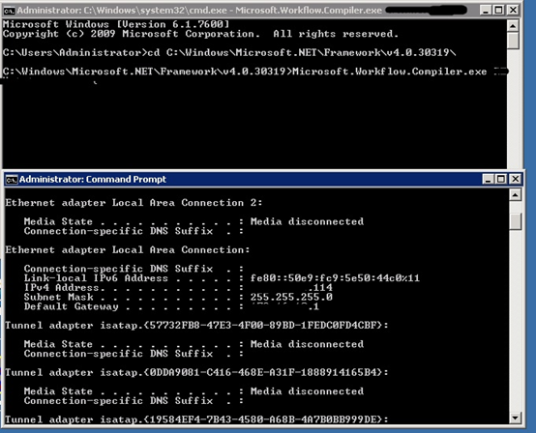Click the ipconfig window's scroll down arrow
536x433 pixels.
(x=515, y=418)
